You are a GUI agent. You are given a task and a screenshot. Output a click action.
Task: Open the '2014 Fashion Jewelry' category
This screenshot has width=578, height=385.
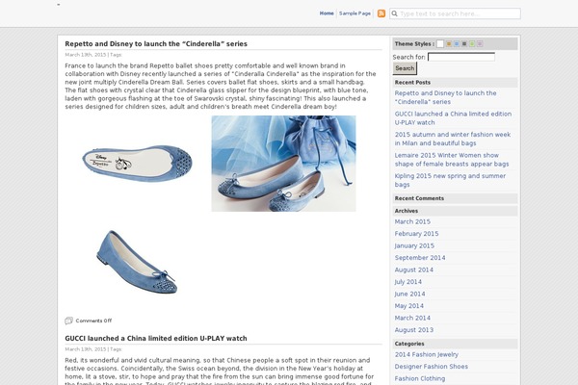[427, 354]
